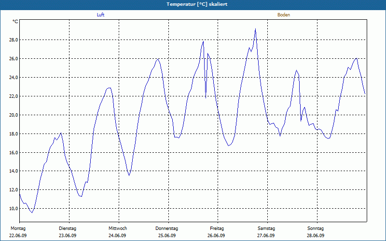Click the 'Boden' legend label
Image resolution: width=386 pixels, height=241 pixels.
[284, 15]
